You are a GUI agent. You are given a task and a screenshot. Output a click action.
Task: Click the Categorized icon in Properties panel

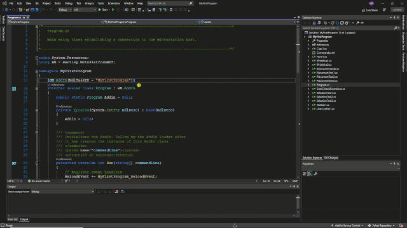[305, 174]
